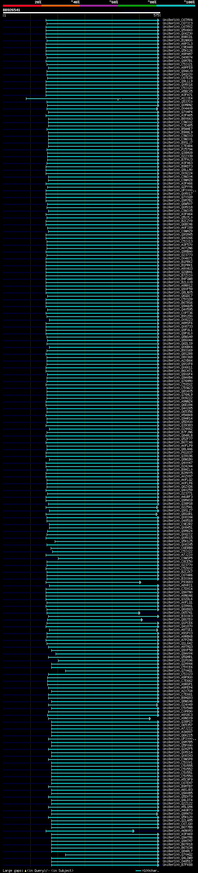Image resolution: width=198 pixels, height=873 pixels.
Task: Click the cyan ~100% identity legend segment
Action: coord(175,6)
